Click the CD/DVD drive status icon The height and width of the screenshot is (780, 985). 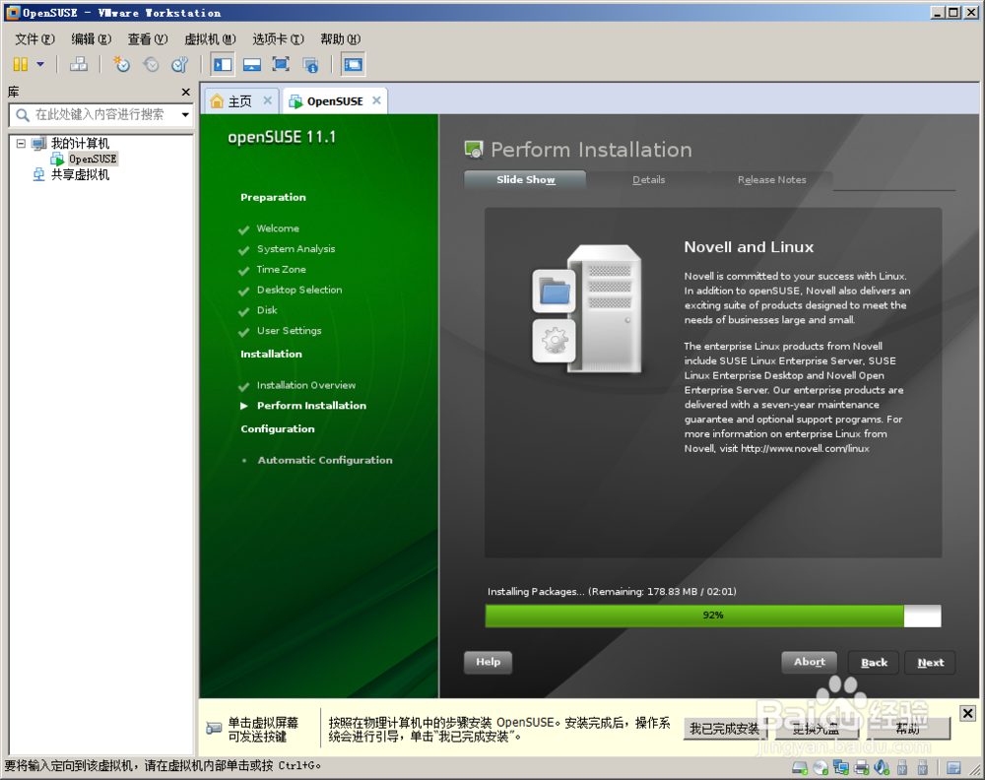(821, 767)
